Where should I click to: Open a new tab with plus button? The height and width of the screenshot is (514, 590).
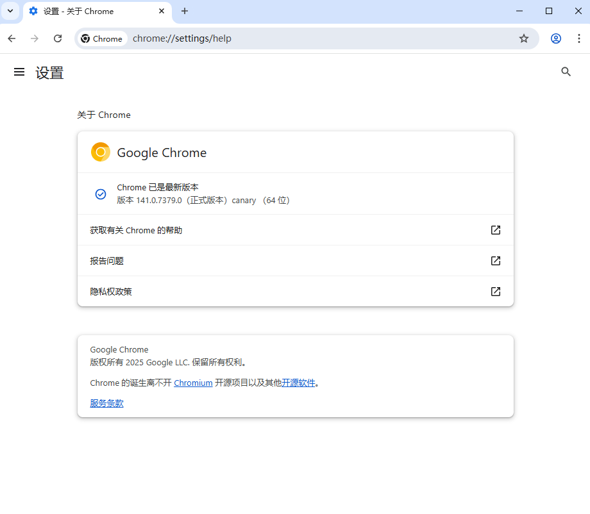click(185, 11)
